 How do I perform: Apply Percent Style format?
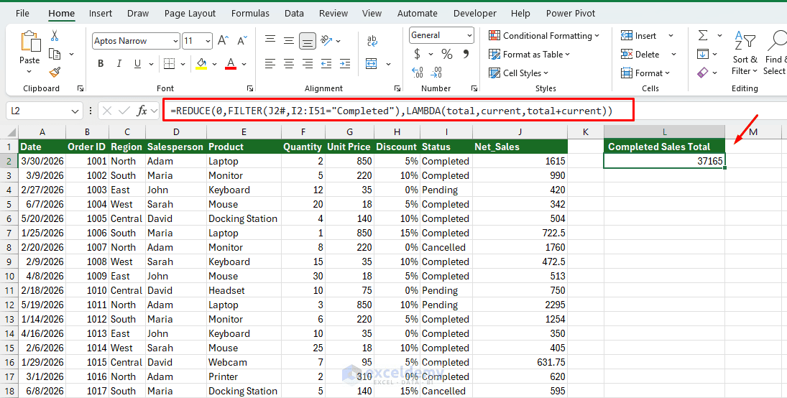pos(447,54)
